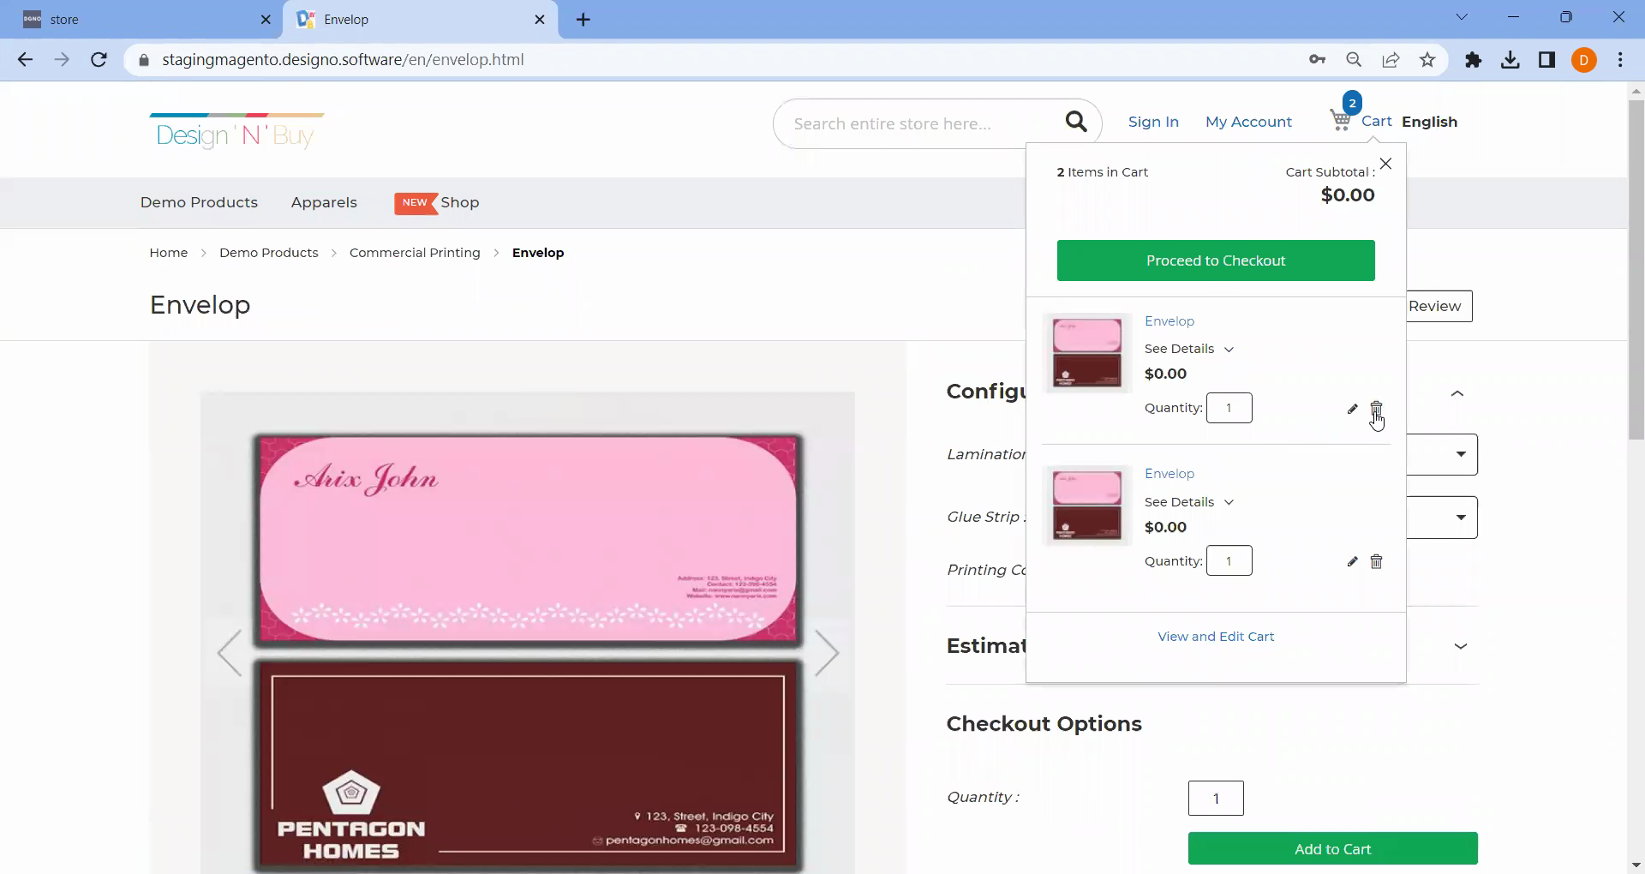This screenshot has height=874, width=1645.
Task: Click the shopping cart icon
Action: 1340,121
